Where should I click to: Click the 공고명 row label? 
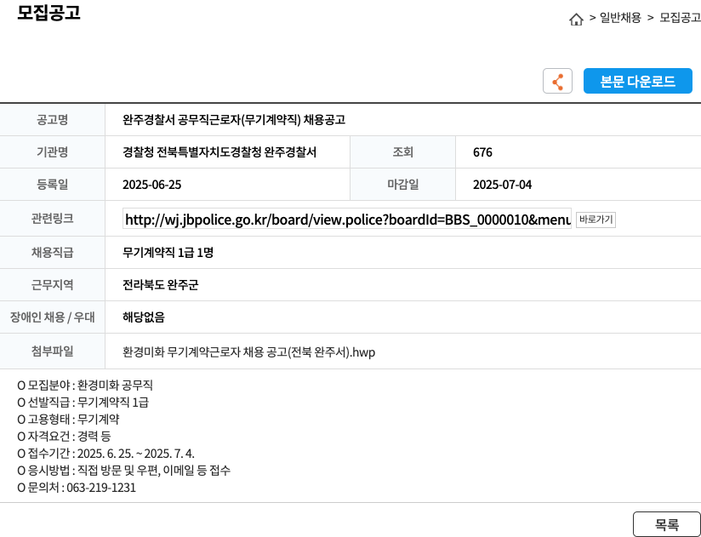52,120
